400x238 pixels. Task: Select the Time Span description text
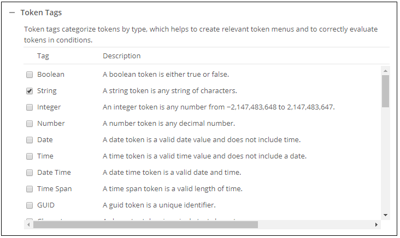click(173, 189)
